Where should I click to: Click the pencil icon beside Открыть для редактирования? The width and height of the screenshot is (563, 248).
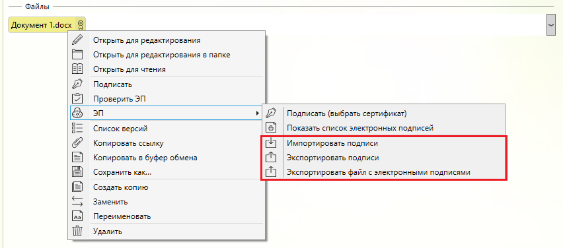coord(77,40)
